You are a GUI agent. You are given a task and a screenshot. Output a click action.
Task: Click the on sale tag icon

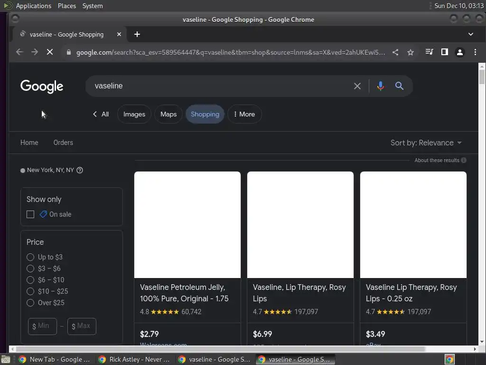coord(43,214)
